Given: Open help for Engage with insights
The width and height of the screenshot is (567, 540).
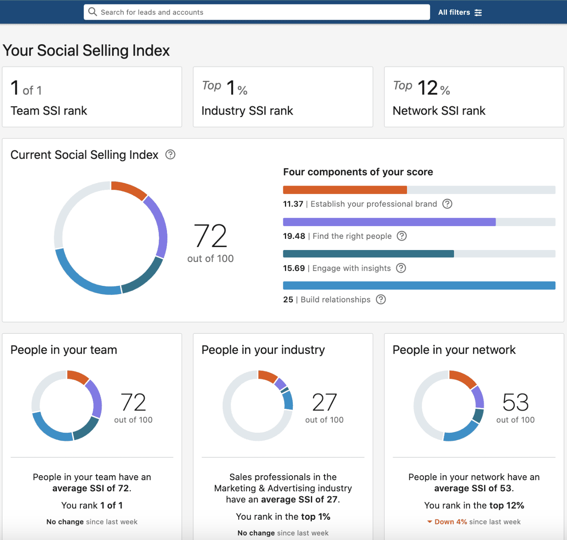Looking at the screenshot, I should 400,268.
